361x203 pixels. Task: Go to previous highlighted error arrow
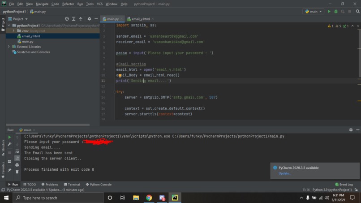(352, 26)
